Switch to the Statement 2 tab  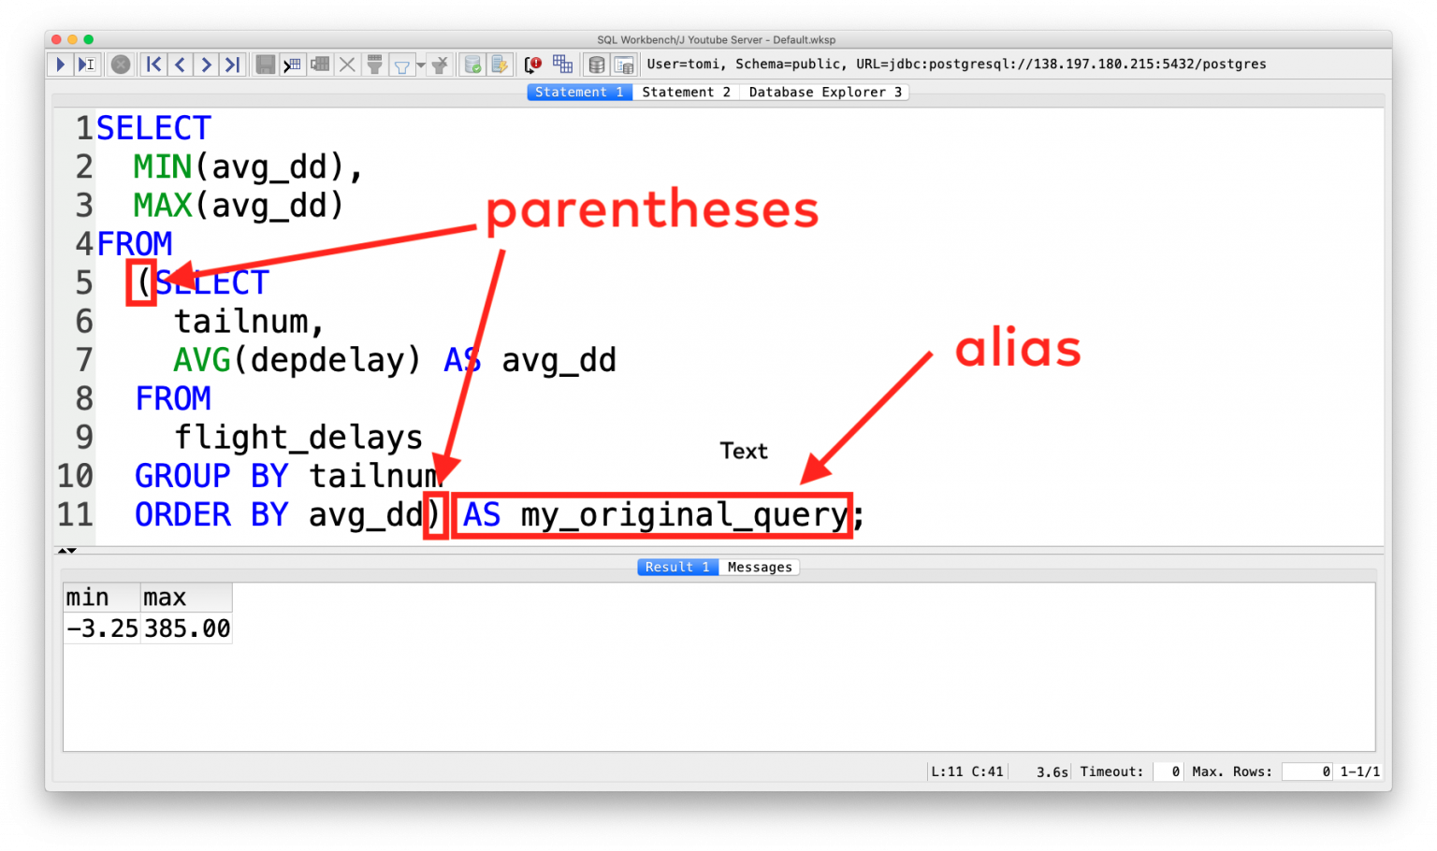click(686, 91)
